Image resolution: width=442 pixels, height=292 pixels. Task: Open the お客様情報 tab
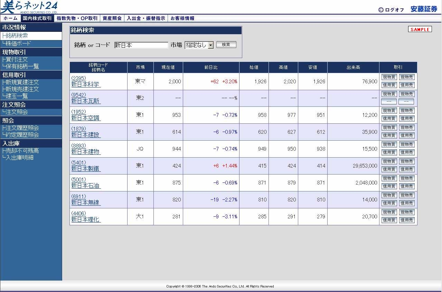click(x=182, y=18)
